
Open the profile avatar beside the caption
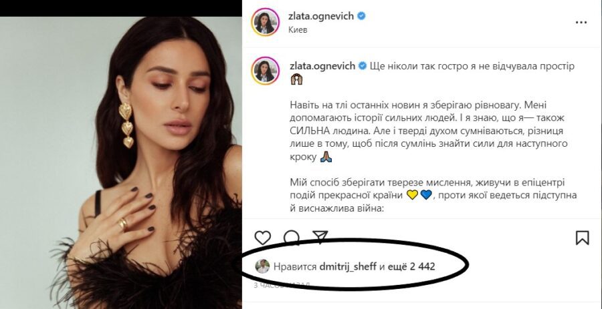[x=266, y=71]
